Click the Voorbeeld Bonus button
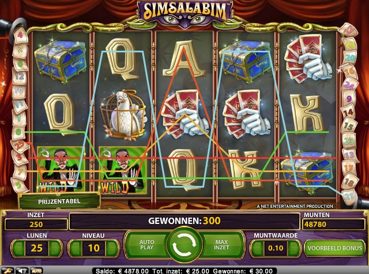This screenshot has width=369, height=274. point(334,248)
